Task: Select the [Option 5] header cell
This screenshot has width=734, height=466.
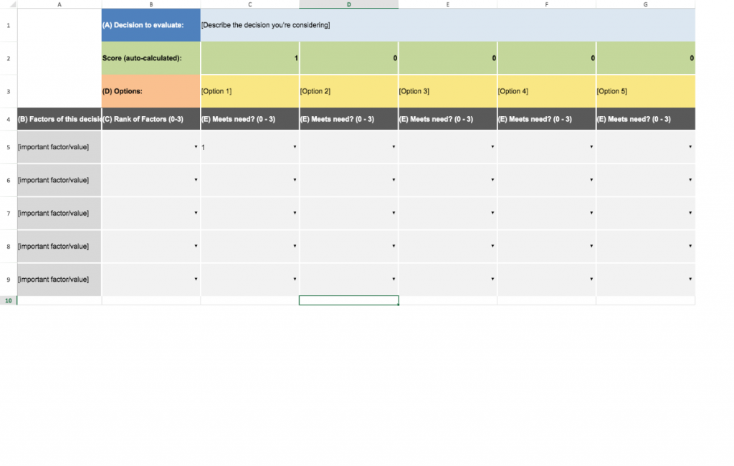Action: click(645, 91)
